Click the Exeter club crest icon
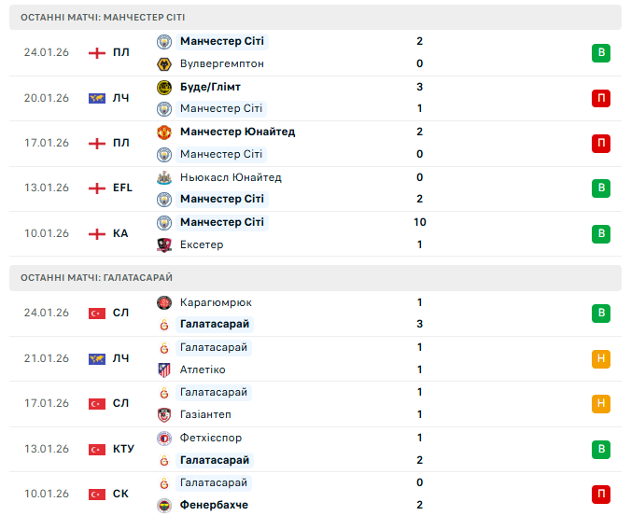631x516 pixels. click(164, 244)
